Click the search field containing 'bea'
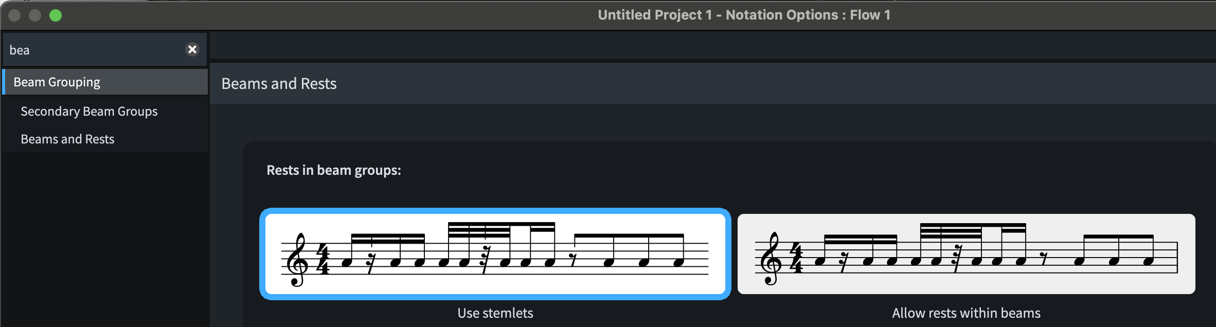The width and height of the screenshot is (1216, 327). coord(93,50)
